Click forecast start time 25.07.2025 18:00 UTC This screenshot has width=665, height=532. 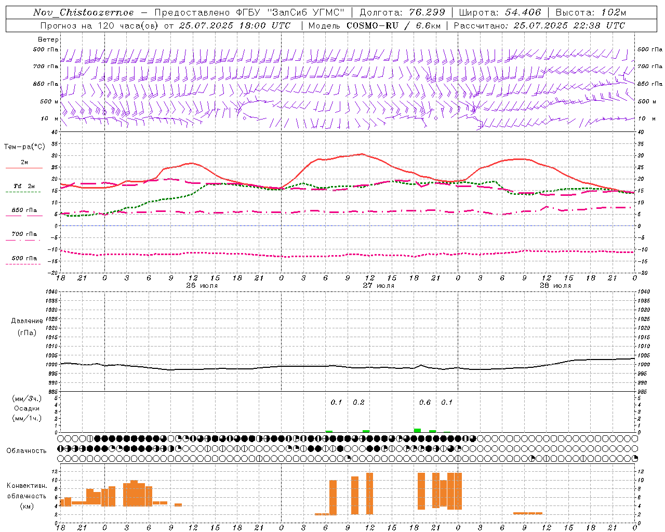[235, 25]
